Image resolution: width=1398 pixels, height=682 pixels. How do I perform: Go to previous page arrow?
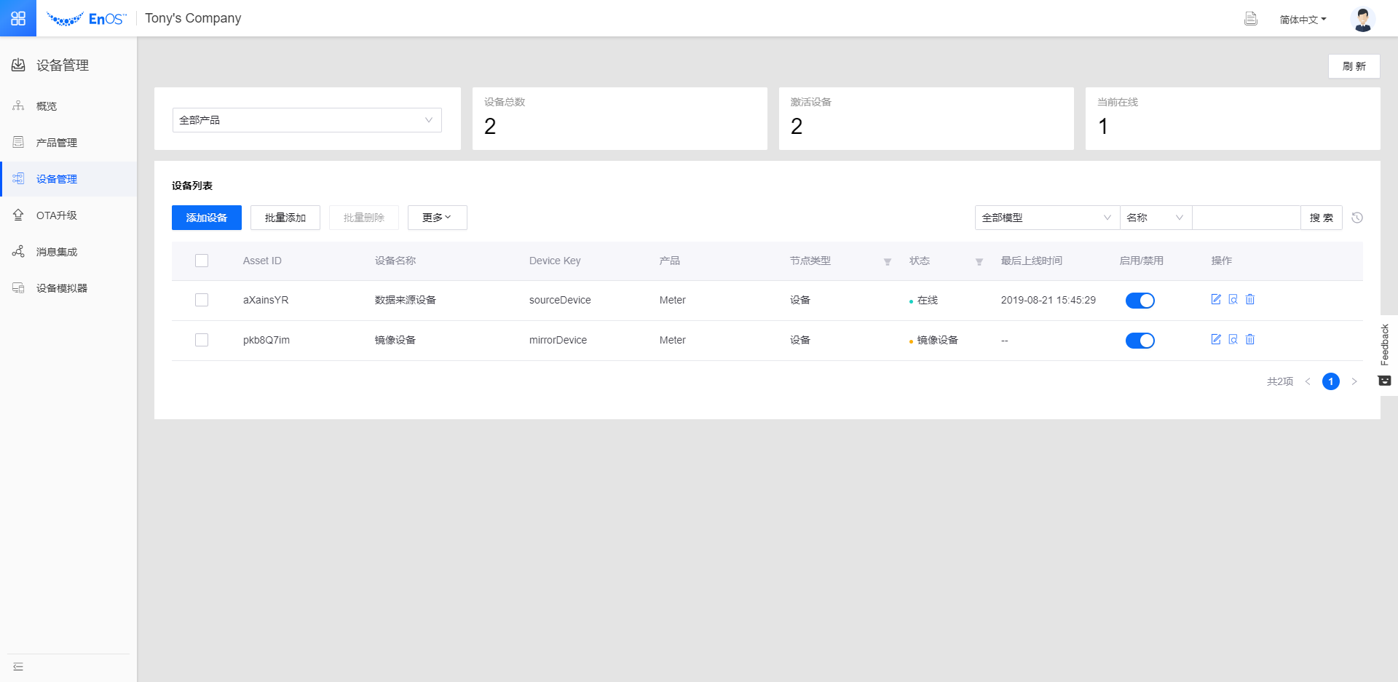point(1308,381)
